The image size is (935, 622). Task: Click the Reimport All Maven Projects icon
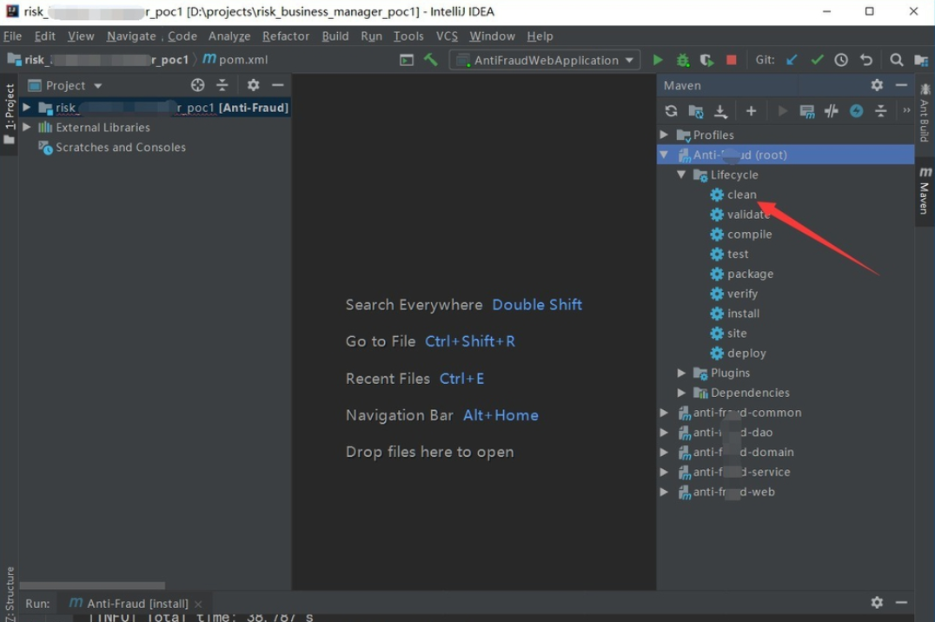(671, 111)
